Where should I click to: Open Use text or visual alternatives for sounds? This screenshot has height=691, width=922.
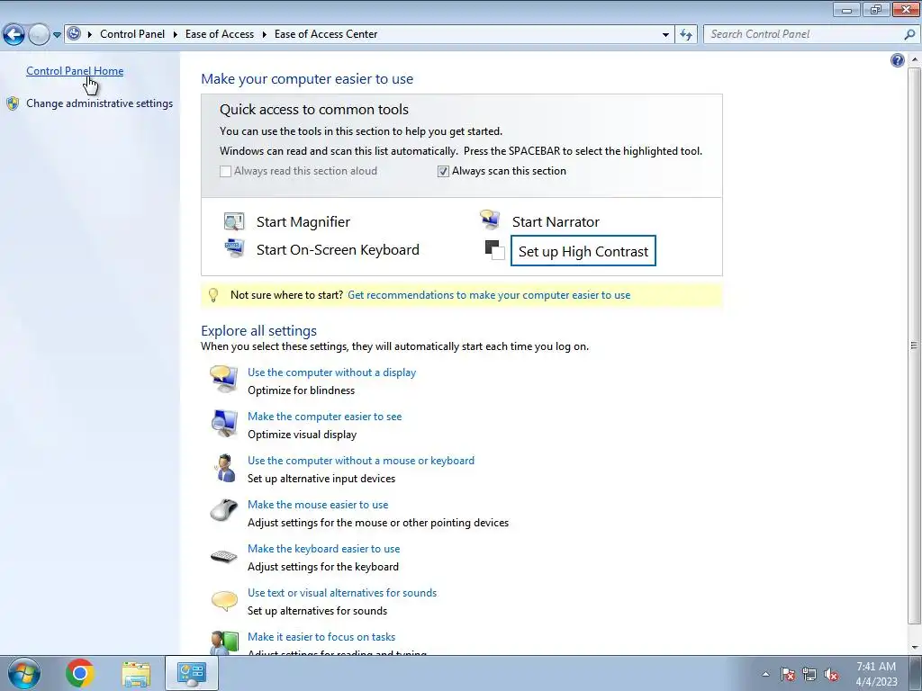[x=341, y=593]
